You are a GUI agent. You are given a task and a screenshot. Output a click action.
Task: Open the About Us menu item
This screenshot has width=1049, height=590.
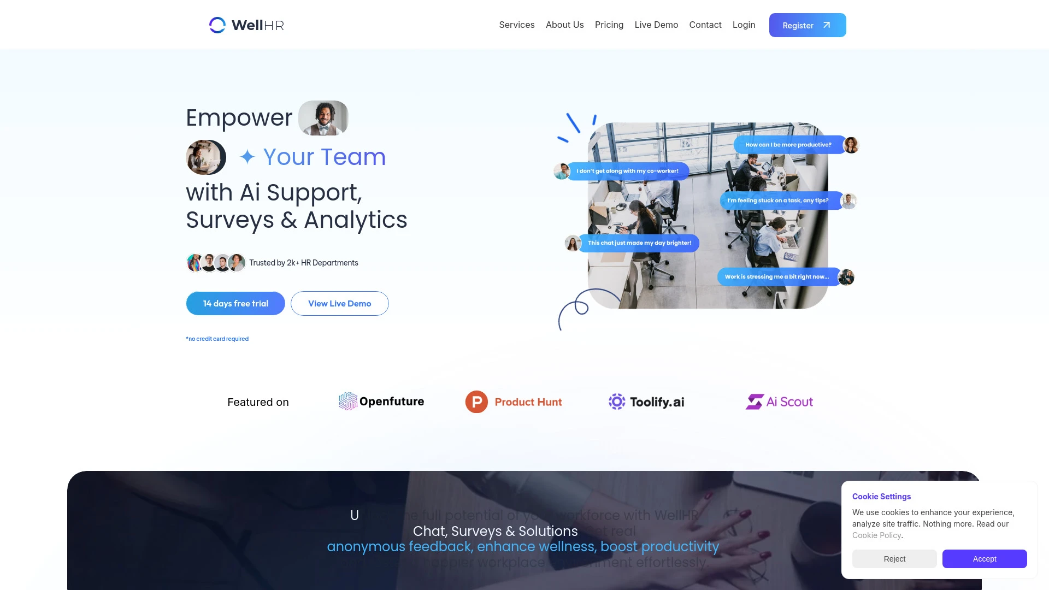pyautogui.click(x=565, y=25)
